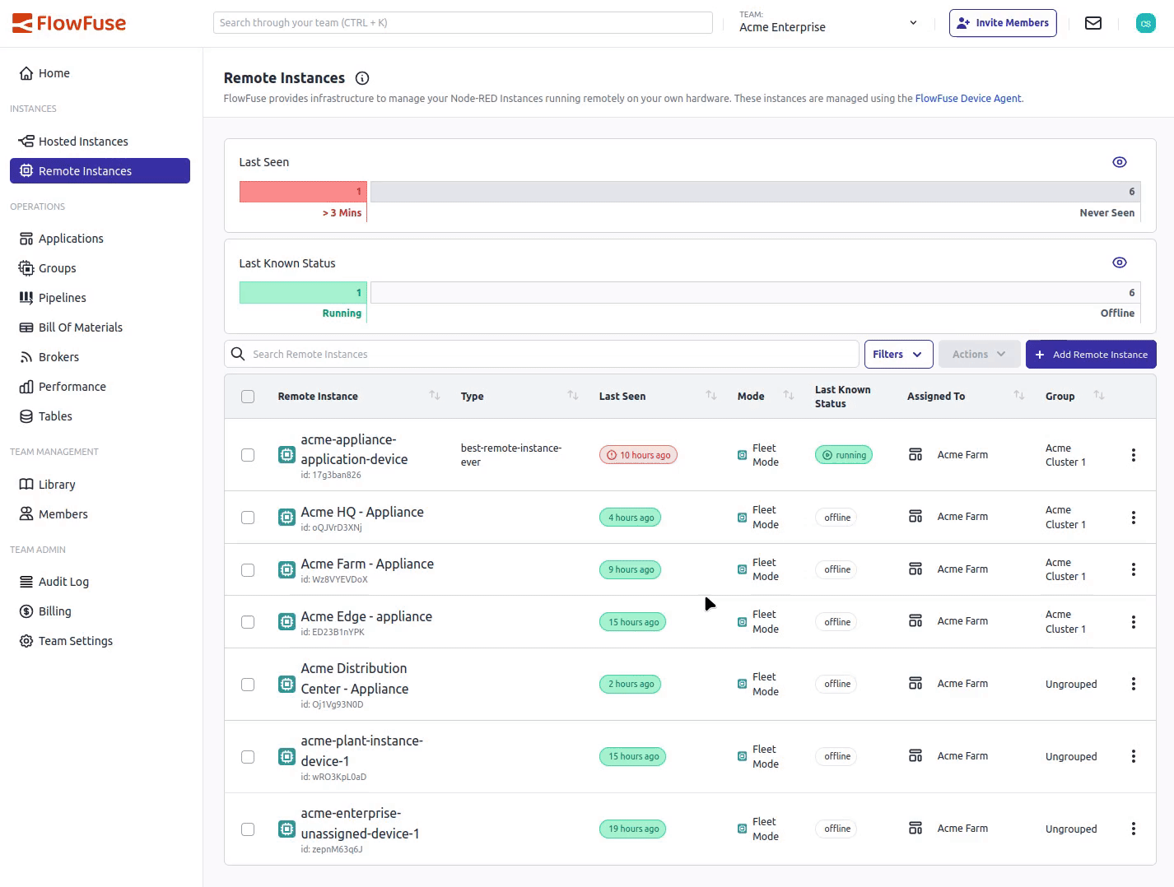The width and height of the screenshot is (1174, 887).
Task: Open the Remote Instances info tooltip icon
Action: click(362, 78)
